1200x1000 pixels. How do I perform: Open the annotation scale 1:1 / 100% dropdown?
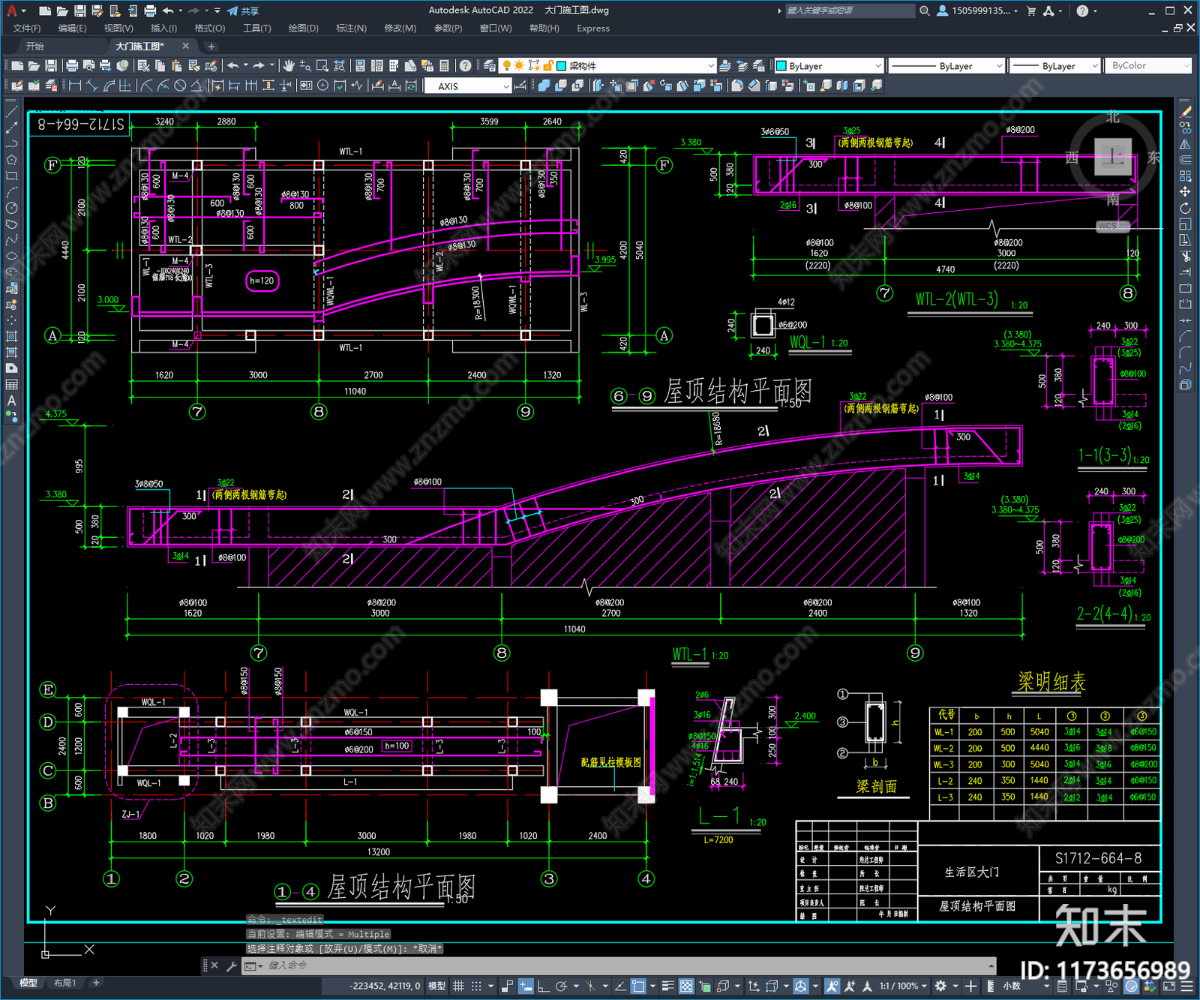tap(903, 986)
